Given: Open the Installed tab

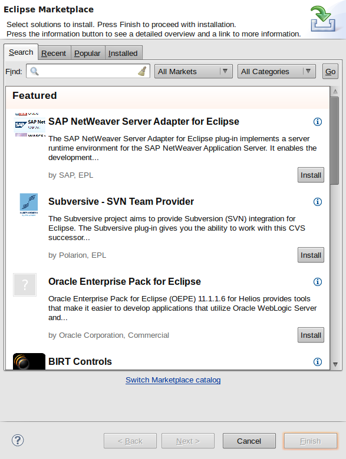Looking at the screenshot, I should pyautogui.click(x=123, y=54).
